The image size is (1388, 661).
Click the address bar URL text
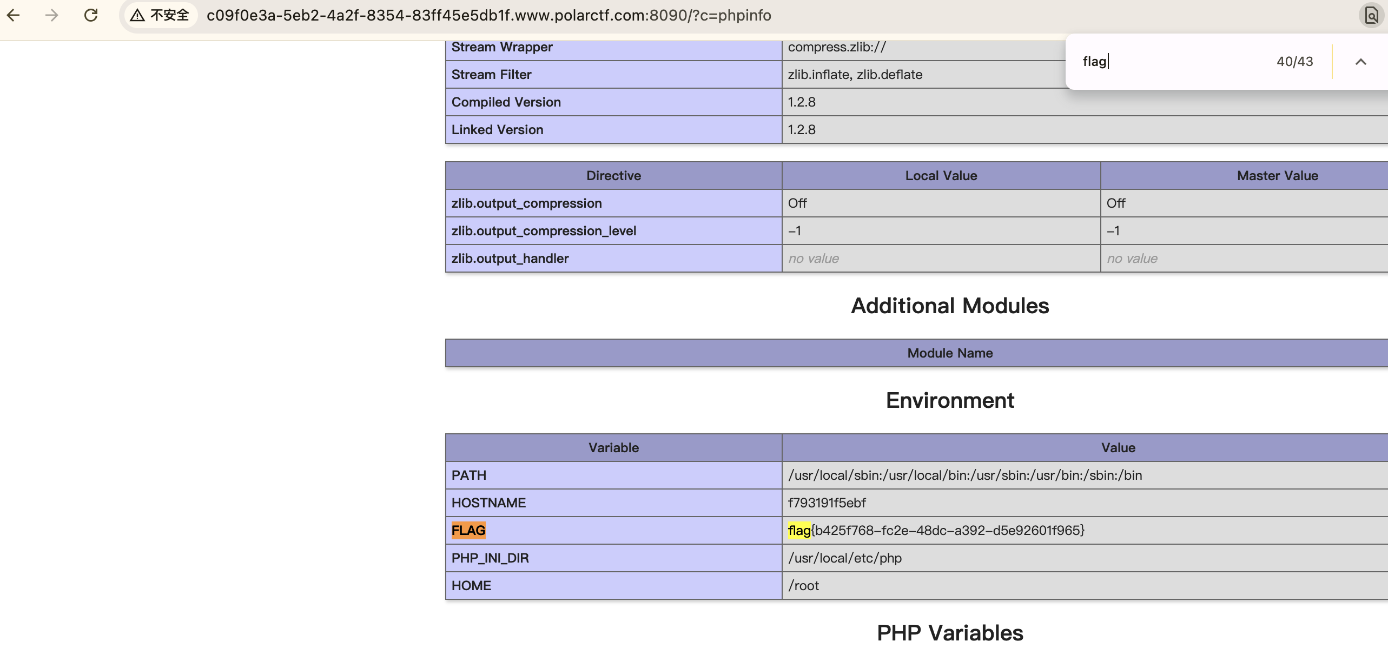488,15
